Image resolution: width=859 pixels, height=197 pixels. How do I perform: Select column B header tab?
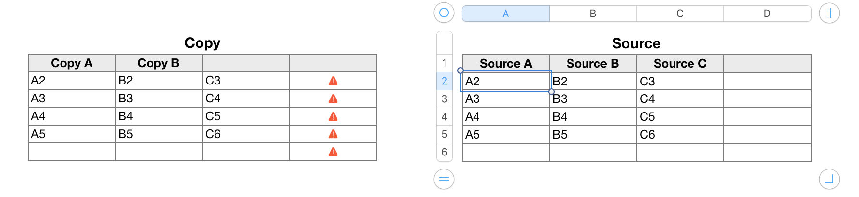coord(593,14)
